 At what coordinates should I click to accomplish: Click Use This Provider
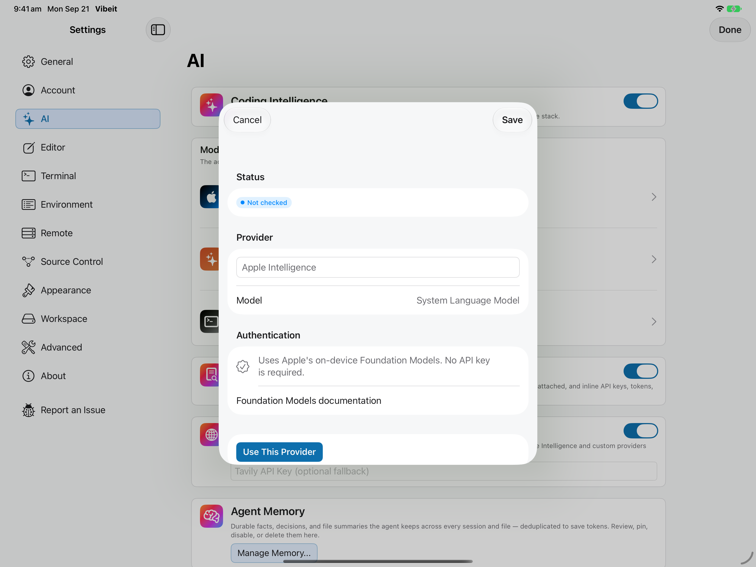(x=279, y=452)
